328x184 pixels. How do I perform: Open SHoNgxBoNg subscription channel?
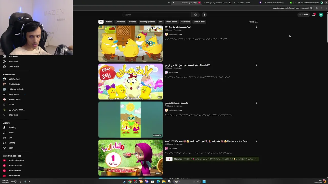[x=15, y=84]
